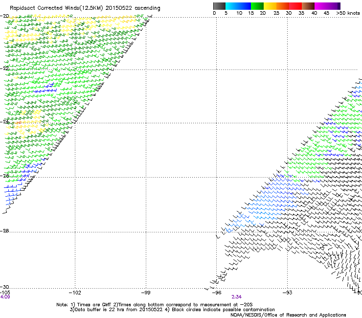362x318 pixels.
Task: Click the red 30-35 knots legend segment
Action: [x=295, y=6]
